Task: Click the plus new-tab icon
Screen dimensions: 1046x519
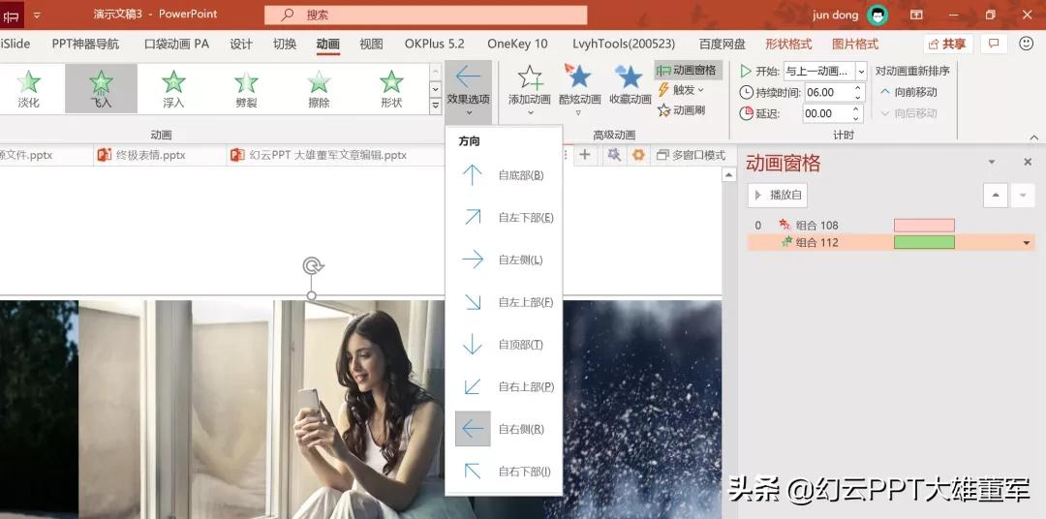Action: pyautogui.click(x=584, y=155)
